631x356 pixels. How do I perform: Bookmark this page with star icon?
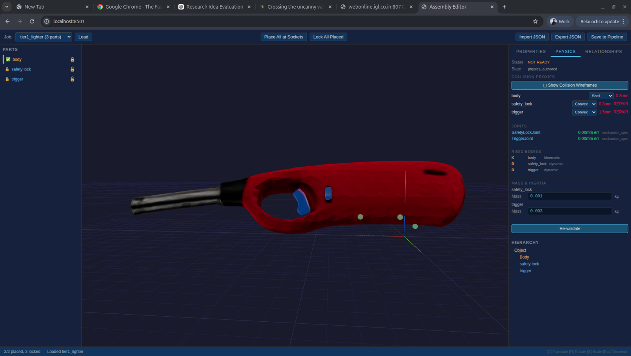535,21
